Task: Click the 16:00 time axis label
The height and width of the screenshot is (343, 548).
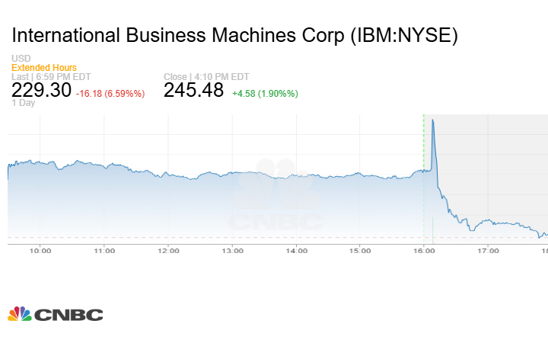Action: point(424,250)
